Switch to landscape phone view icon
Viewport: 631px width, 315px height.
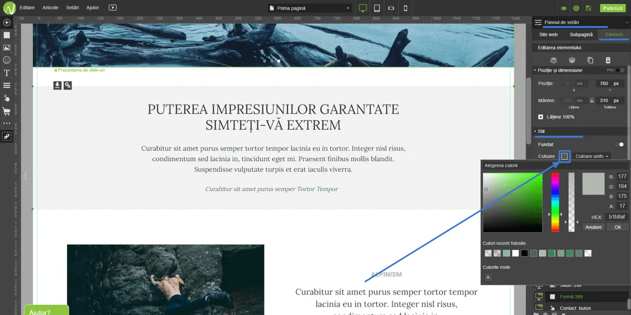click(x=391, y=8)
